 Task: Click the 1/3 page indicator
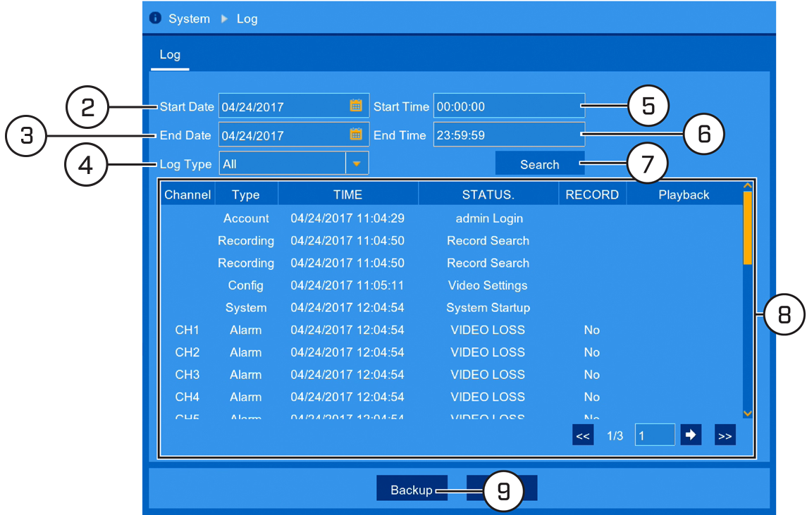click(615, 436)
